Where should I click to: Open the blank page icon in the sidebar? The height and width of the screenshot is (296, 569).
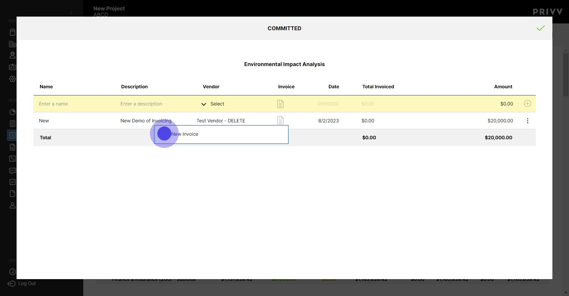[x=12, y=193]
